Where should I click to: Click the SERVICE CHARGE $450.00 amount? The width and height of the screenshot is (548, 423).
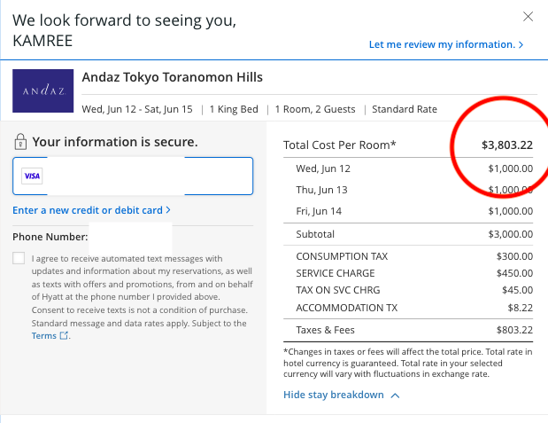[514, 273]
